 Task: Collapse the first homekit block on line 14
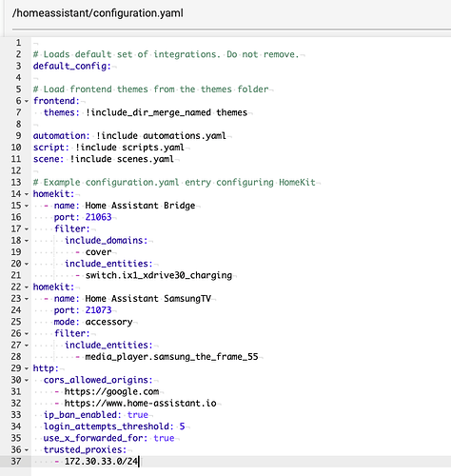click(x=27, y=194)
